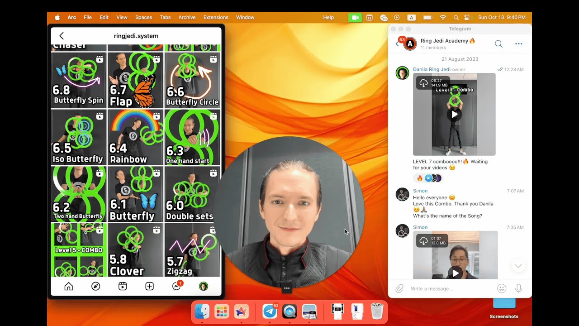Open the 6.7 Flap reel
The image size is (579, 326).
(135, 80)
